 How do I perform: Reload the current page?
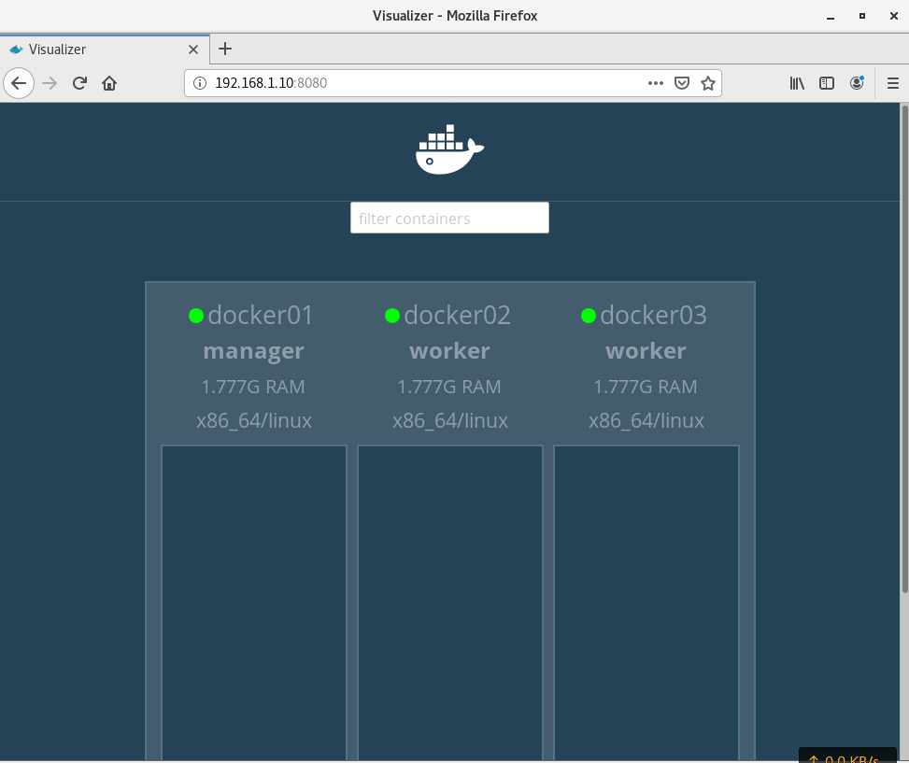click(80, 83)
